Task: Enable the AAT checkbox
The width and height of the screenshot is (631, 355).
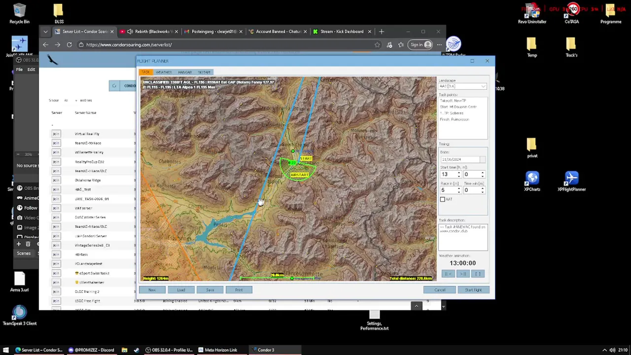Action: (443, 199)
